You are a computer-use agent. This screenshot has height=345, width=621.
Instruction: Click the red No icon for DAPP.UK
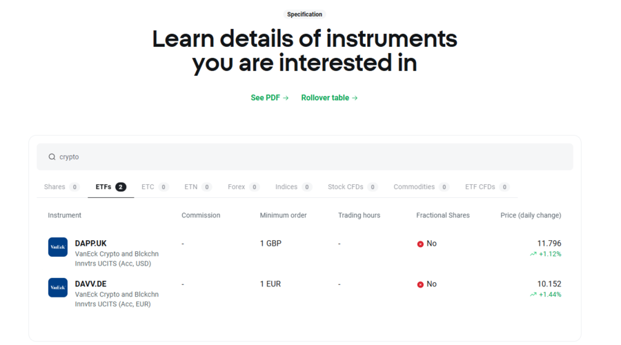point(420,244)
